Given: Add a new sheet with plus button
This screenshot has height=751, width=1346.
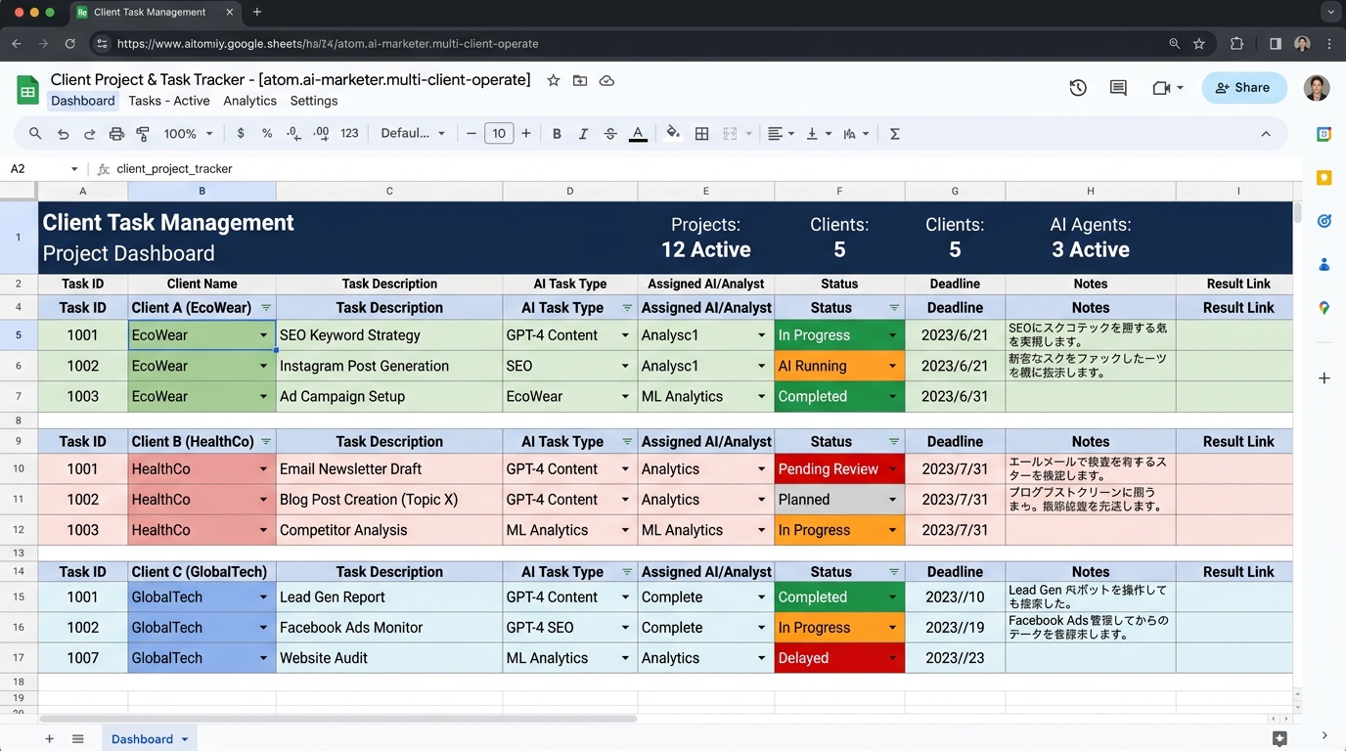Looking at the screenshot, I should click(49, 739).
